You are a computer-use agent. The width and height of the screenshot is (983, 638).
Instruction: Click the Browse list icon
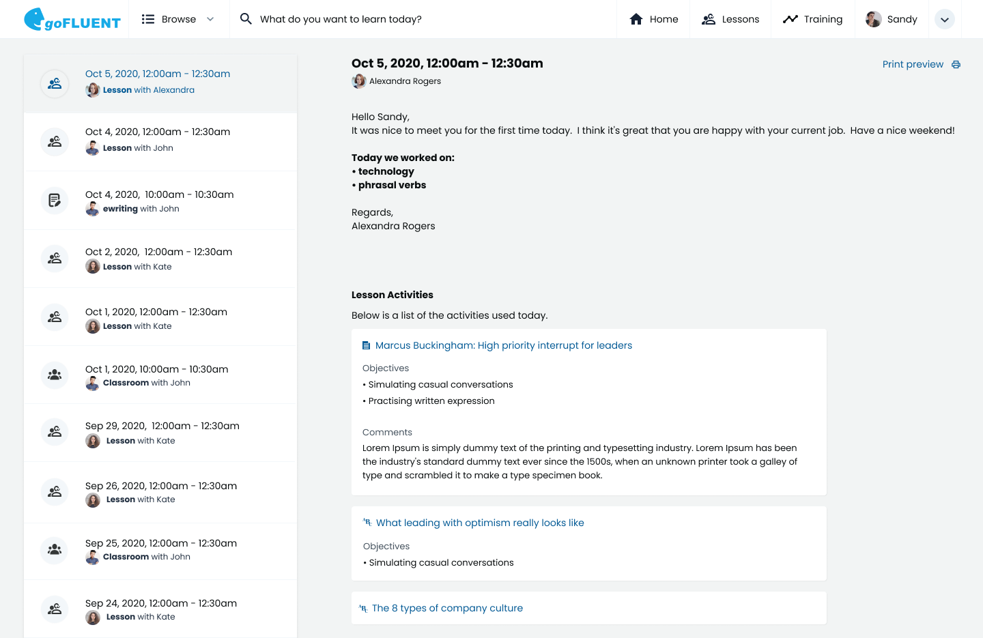click(x=147, y=19)
